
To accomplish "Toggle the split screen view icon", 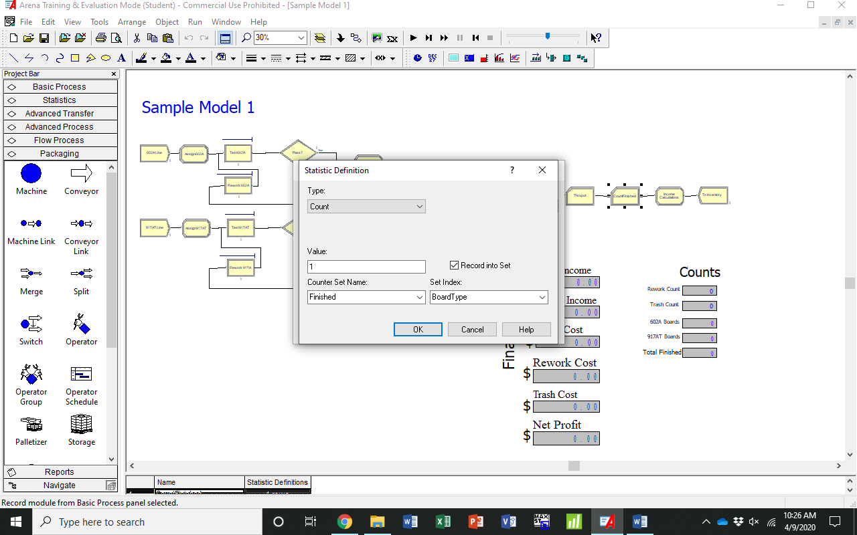I will pos(225,38).
